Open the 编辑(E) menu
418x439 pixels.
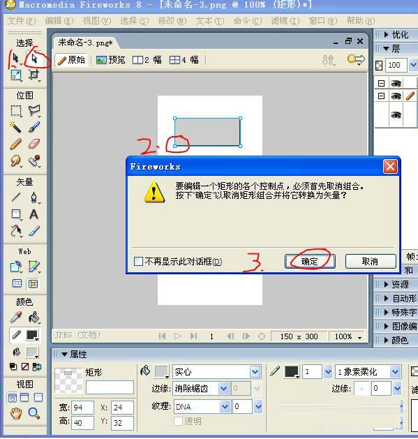click(59, 21)
